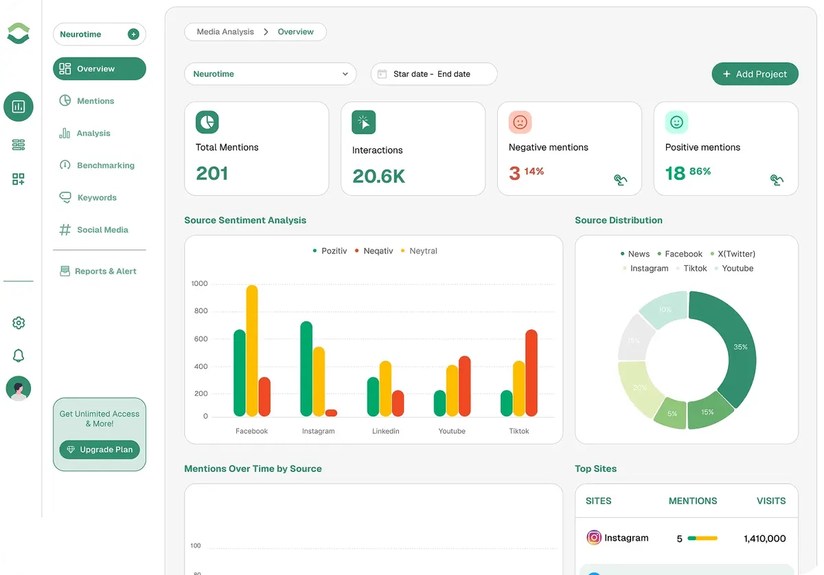Click the Instagram logo in Top Sites
The height and width of the screenshot is (575, 824).
tap(594, 538)
